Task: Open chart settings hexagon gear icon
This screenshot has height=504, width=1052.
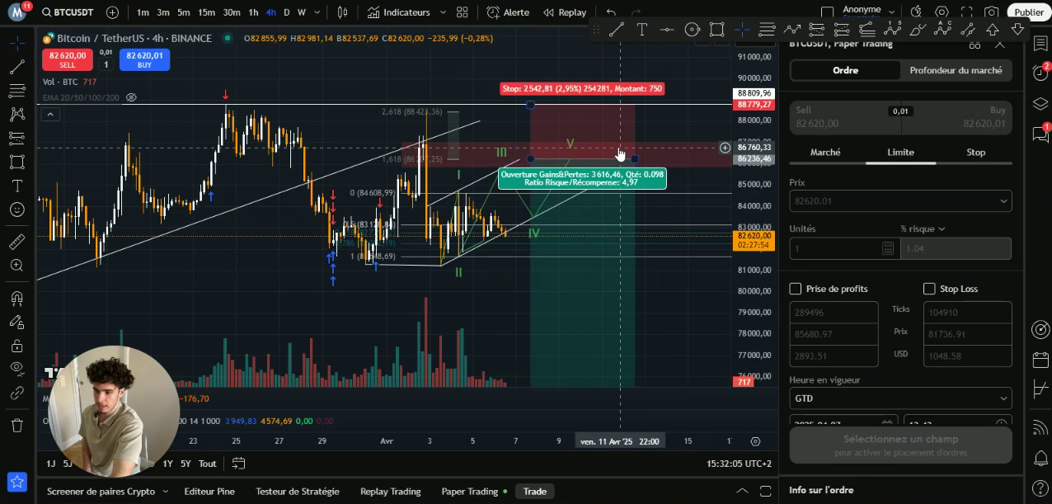Action: coord(942,12)
